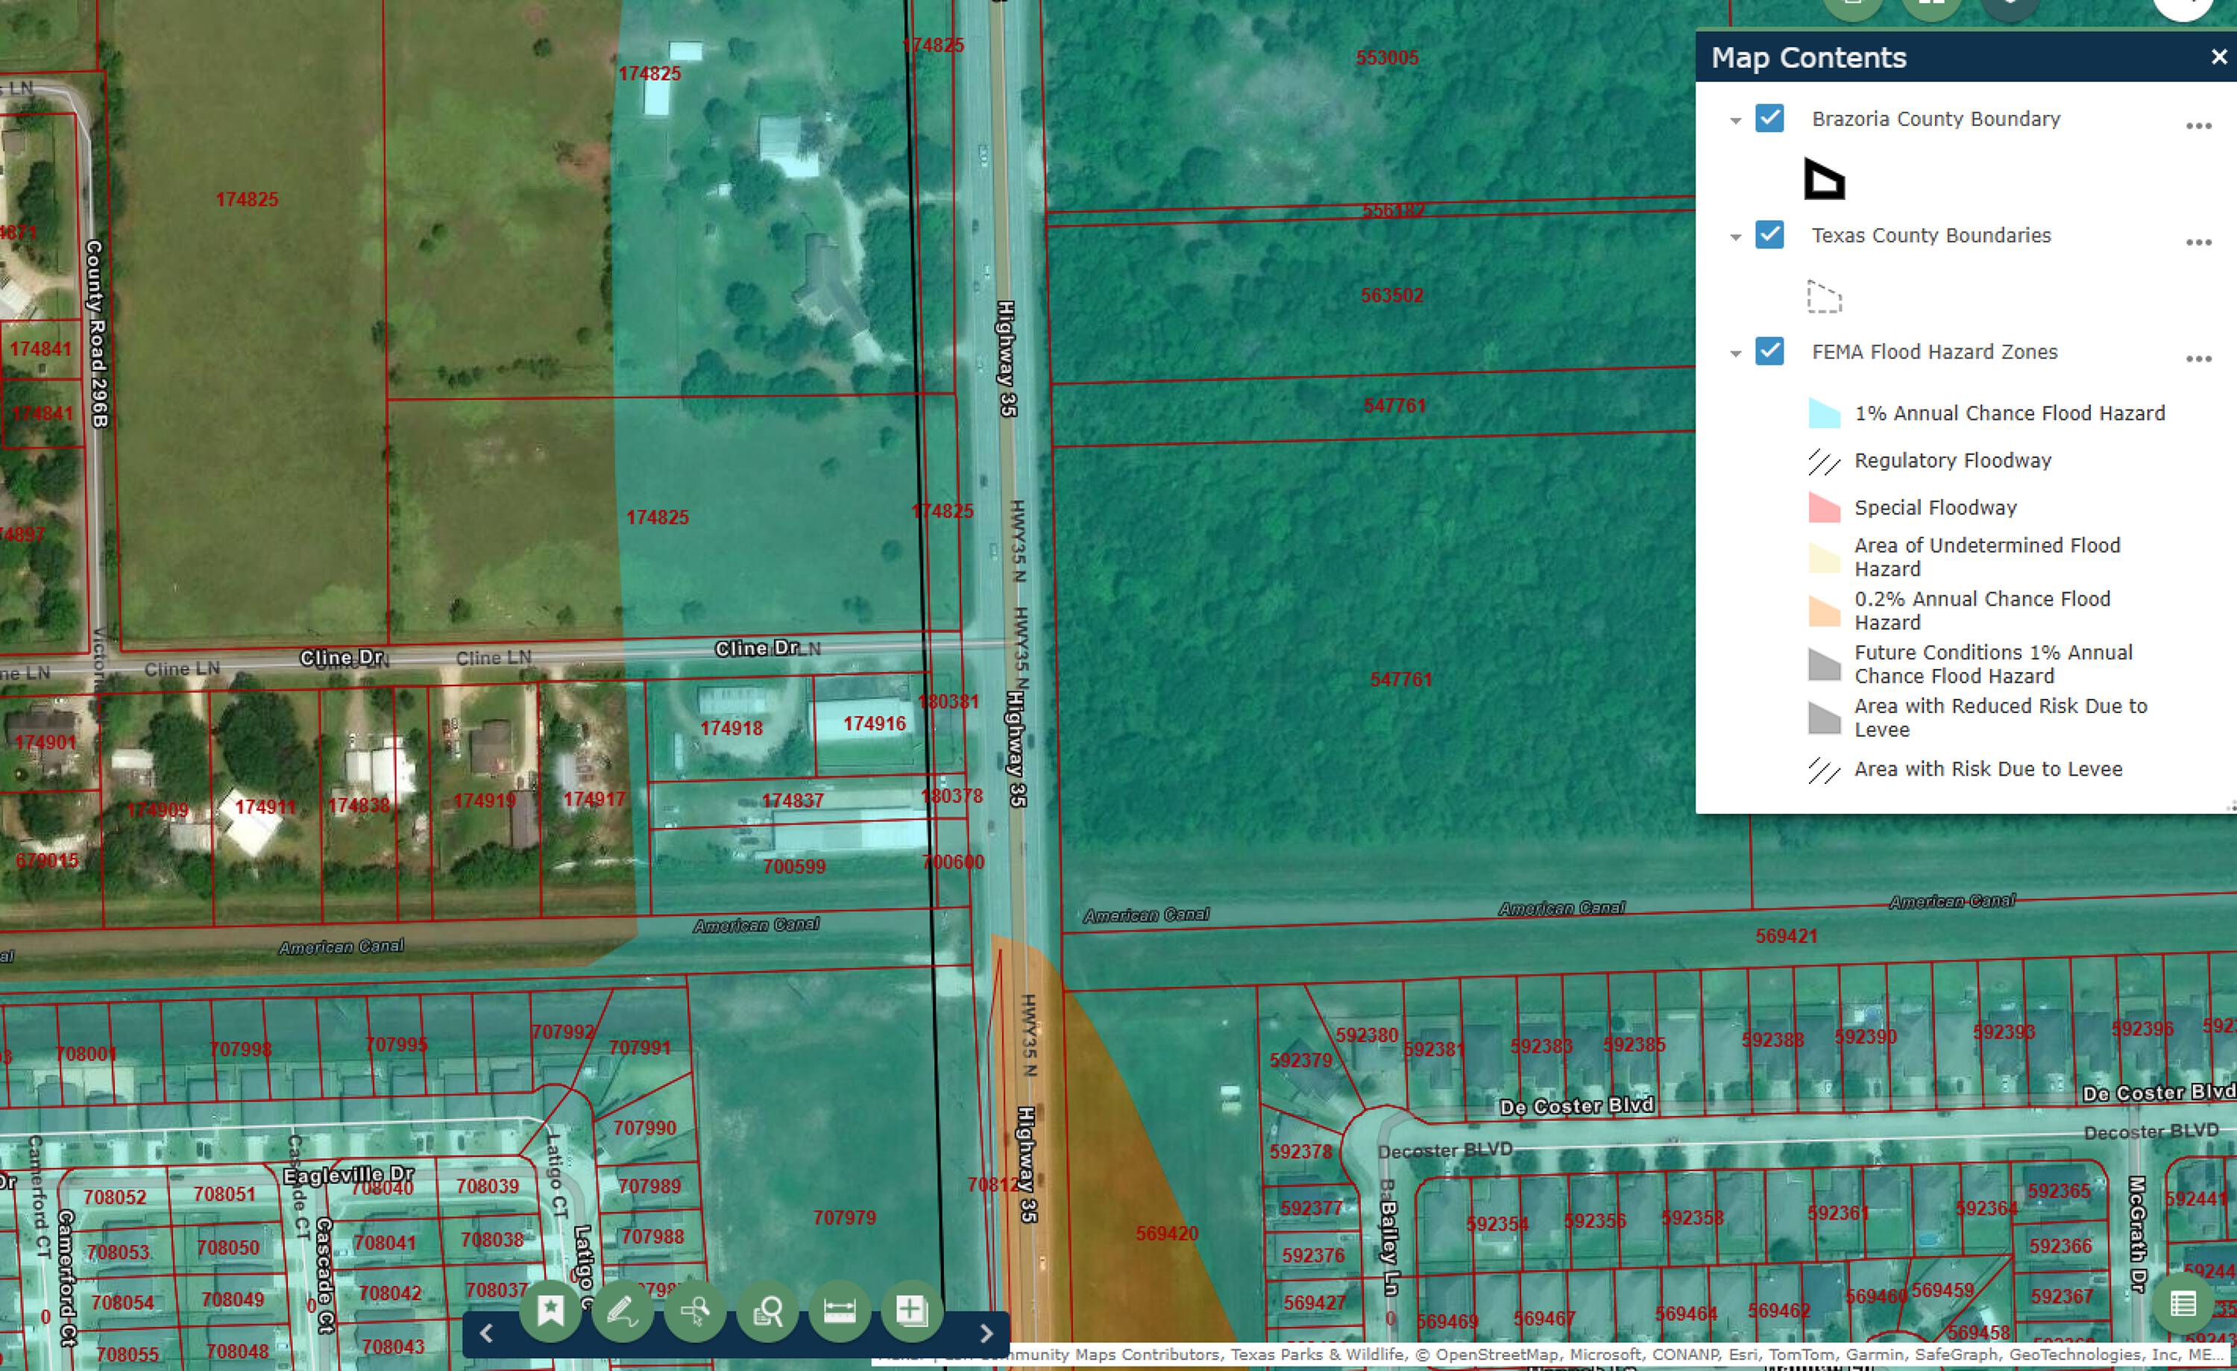Open options menu for FEMA Flood Hazard Zones
The width and height of the screenshot is (2237, 1371).
(2198, 359)
